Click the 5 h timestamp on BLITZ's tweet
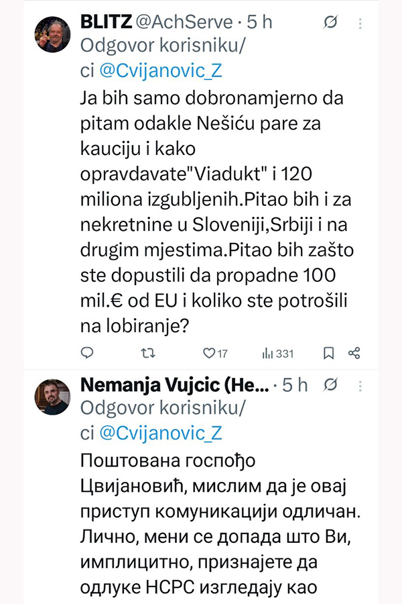The image size is (402, 604). [260, 22]
